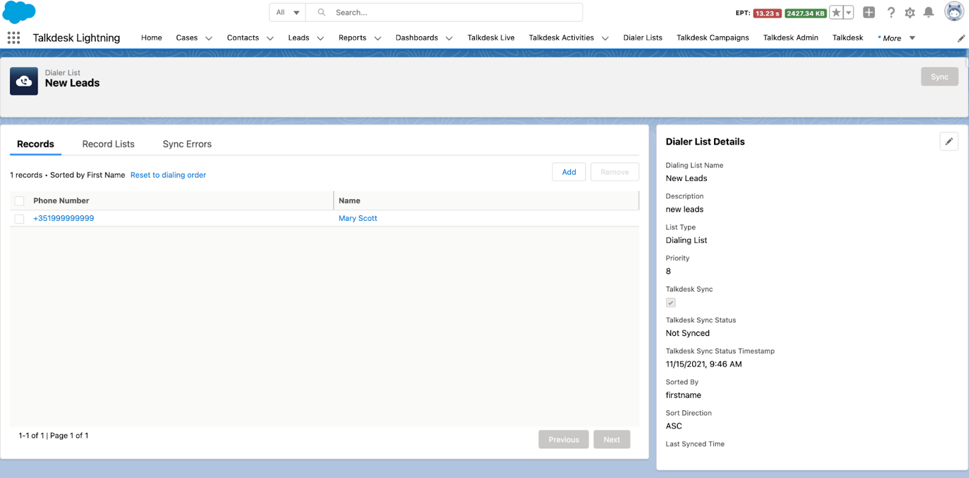Open the setup gear icon
The width and height of the screenshot is (969, 478).
click(x=910, y=13)
